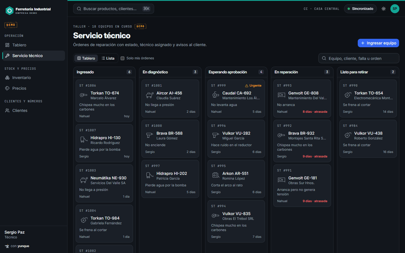405x253 pixels.
Task: Click the 'CC · CASA CENTRAL' branch label
Action: pyautogui.click(x=321, y=9)
